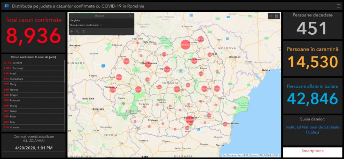Click the București case bubble on map
This screenshot has width=344, height=159.
tap(190, 119)
